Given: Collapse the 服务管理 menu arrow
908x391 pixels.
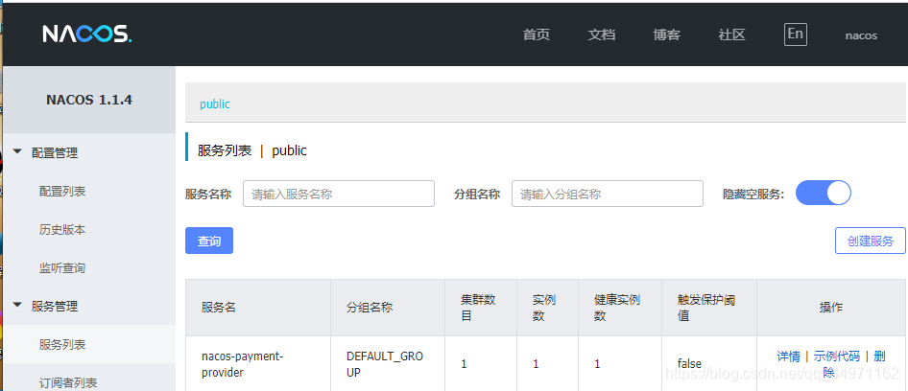Looking at the screenshot, I should click(x=18, y=305).
